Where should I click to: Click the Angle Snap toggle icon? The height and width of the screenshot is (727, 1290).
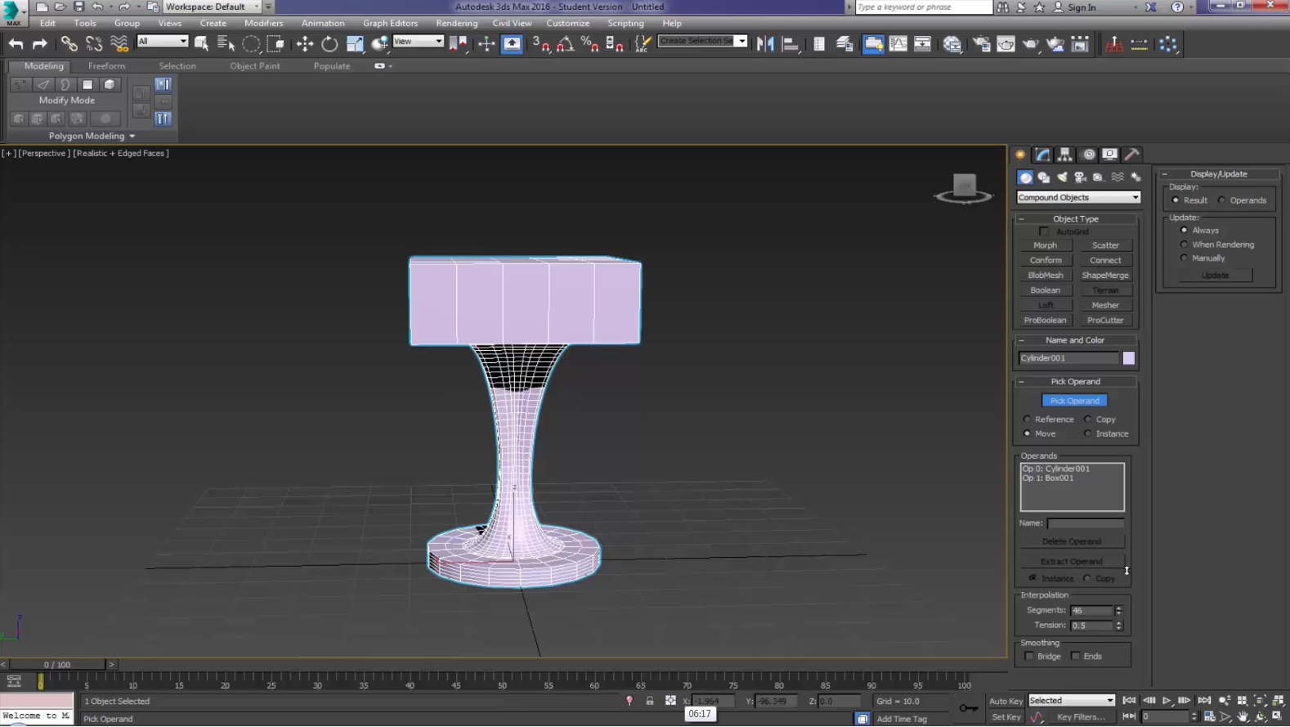pos(565,44)
